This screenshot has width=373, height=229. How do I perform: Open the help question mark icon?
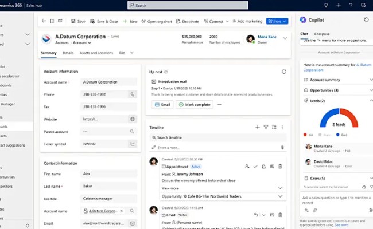[351, 5]
